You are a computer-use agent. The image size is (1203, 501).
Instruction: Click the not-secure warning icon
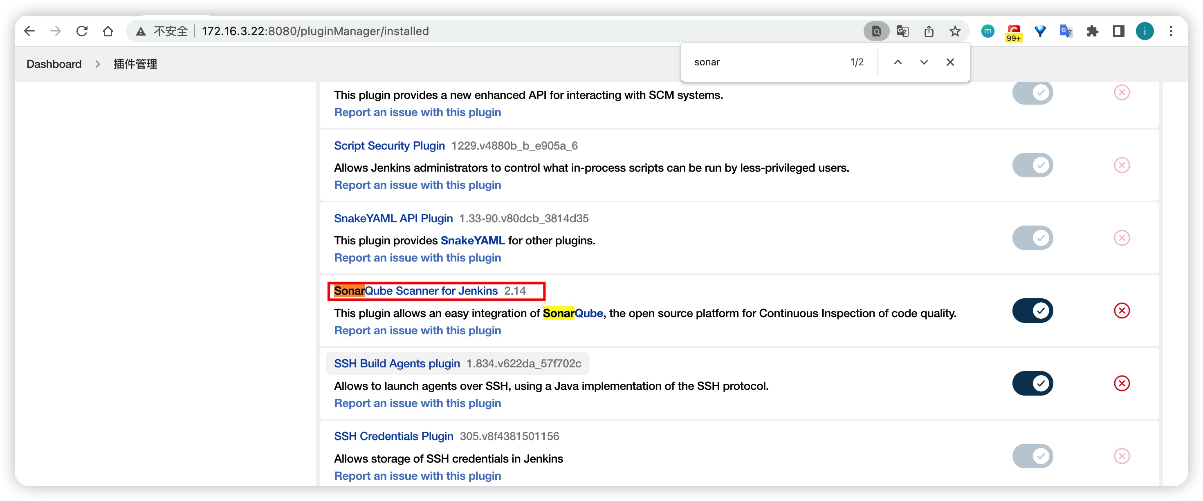141,31
